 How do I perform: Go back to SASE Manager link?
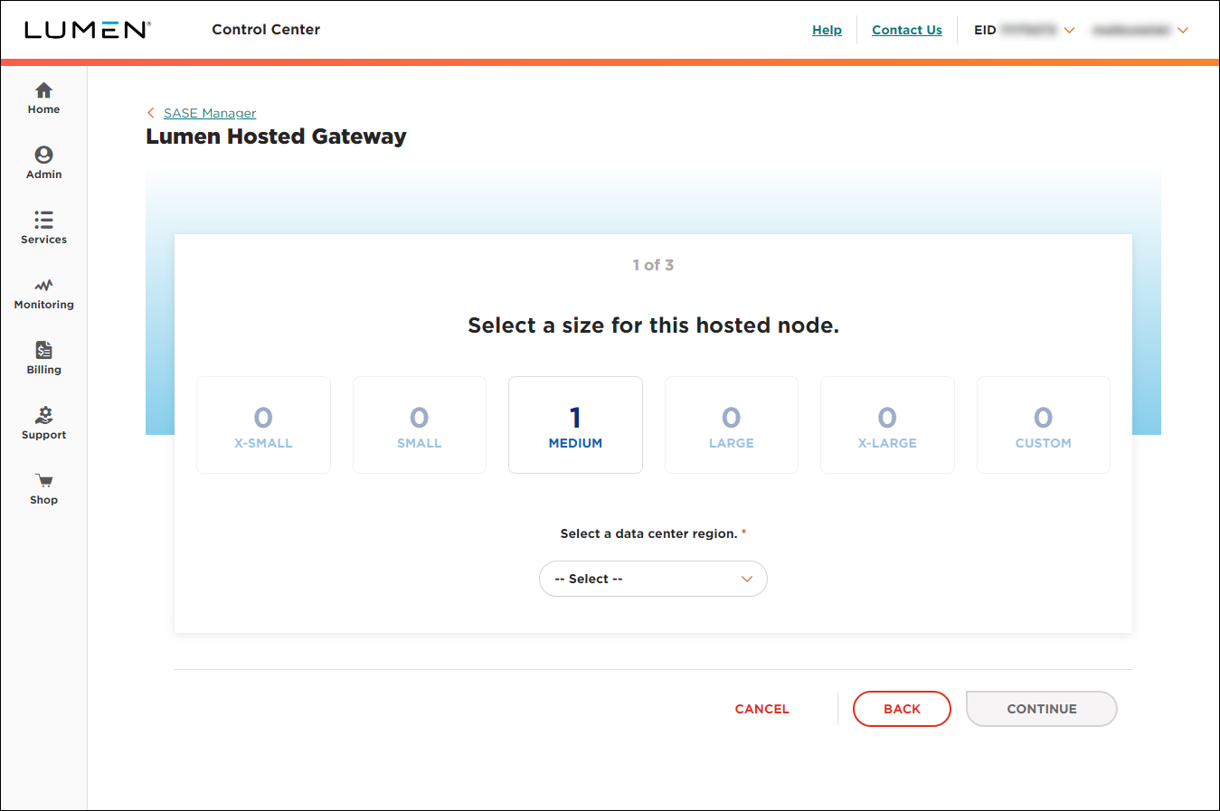pos(210,113)
